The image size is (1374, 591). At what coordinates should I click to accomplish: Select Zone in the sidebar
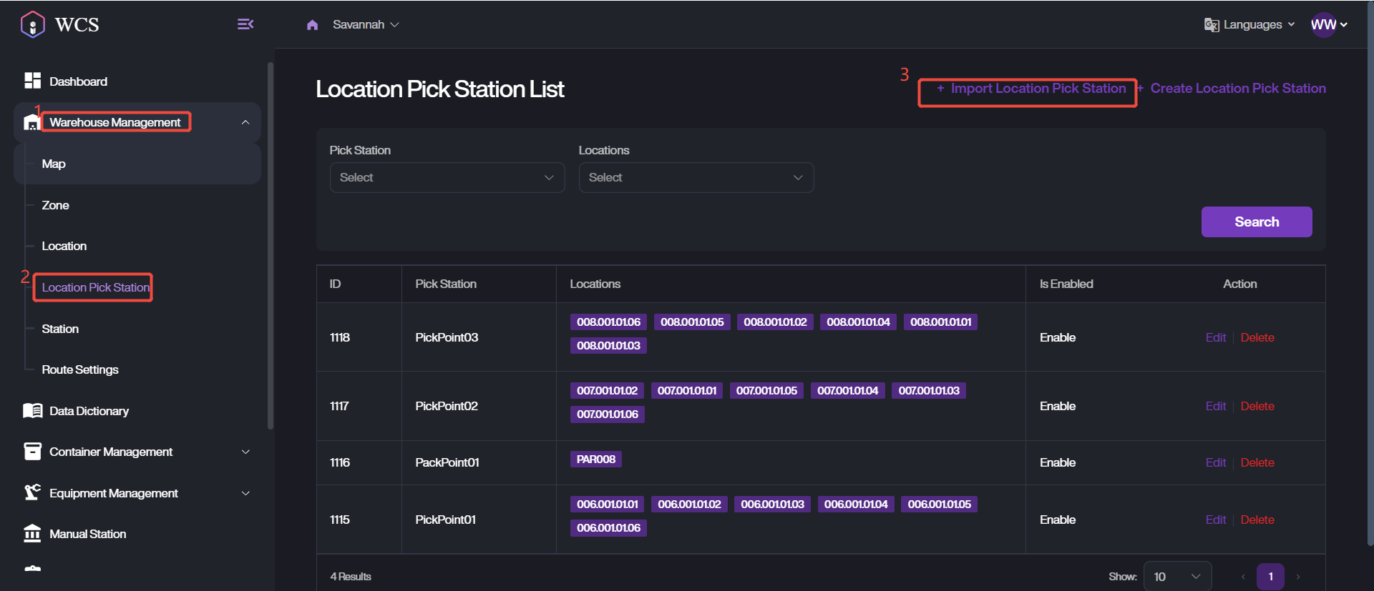[55, 205]
